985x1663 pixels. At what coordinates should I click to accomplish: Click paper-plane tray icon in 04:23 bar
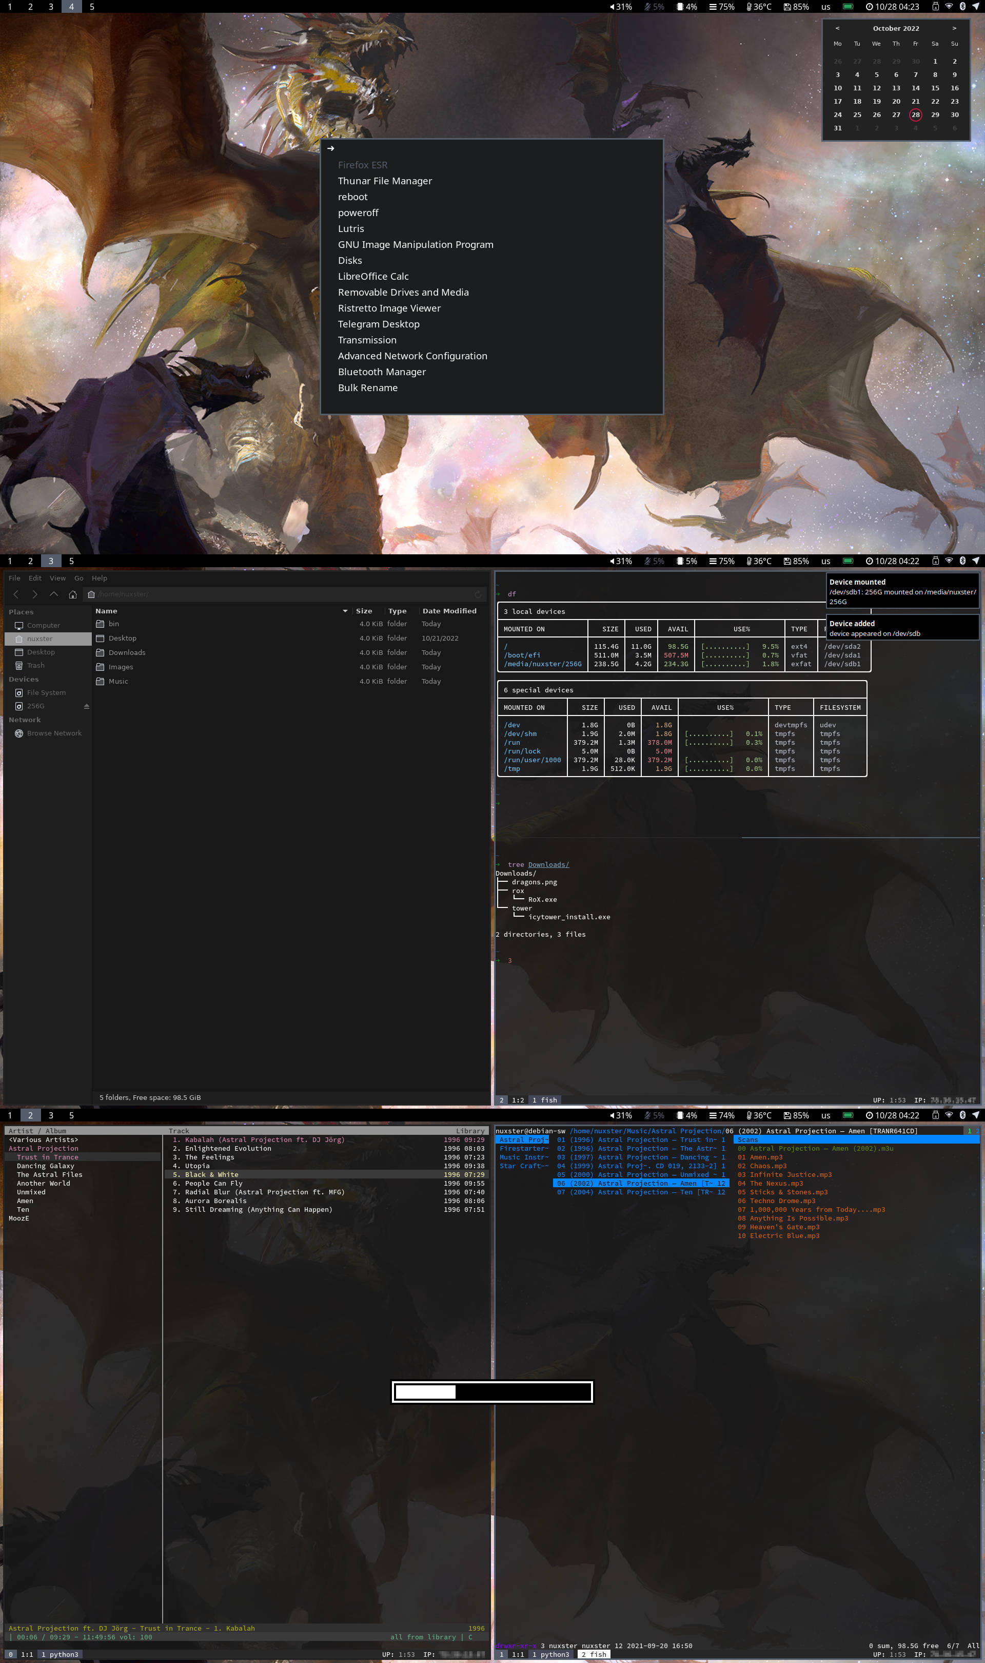pyautogui.click(x=976, y=7)
